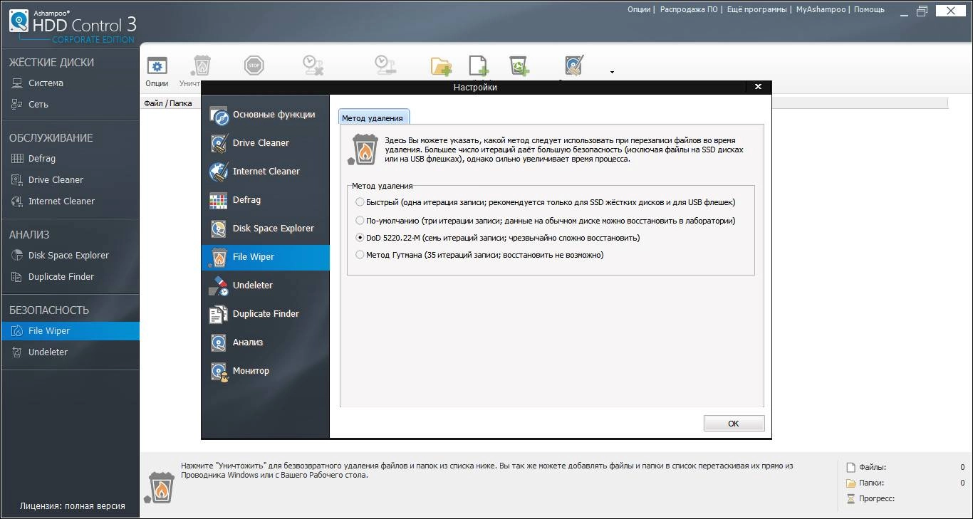Expand the toolbar overflow arrow
This screenshot has width=973, height=519.
click(612, 72)
